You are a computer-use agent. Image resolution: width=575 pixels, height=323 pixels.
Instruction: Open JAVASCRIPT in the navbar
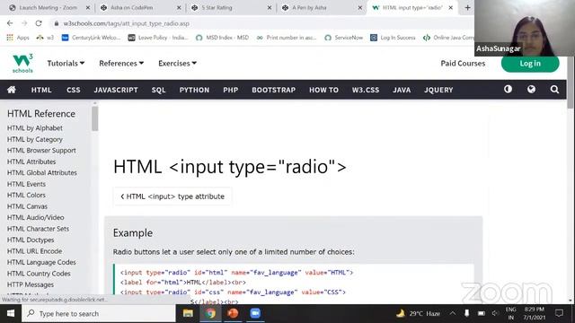click(x=116, y=90)
